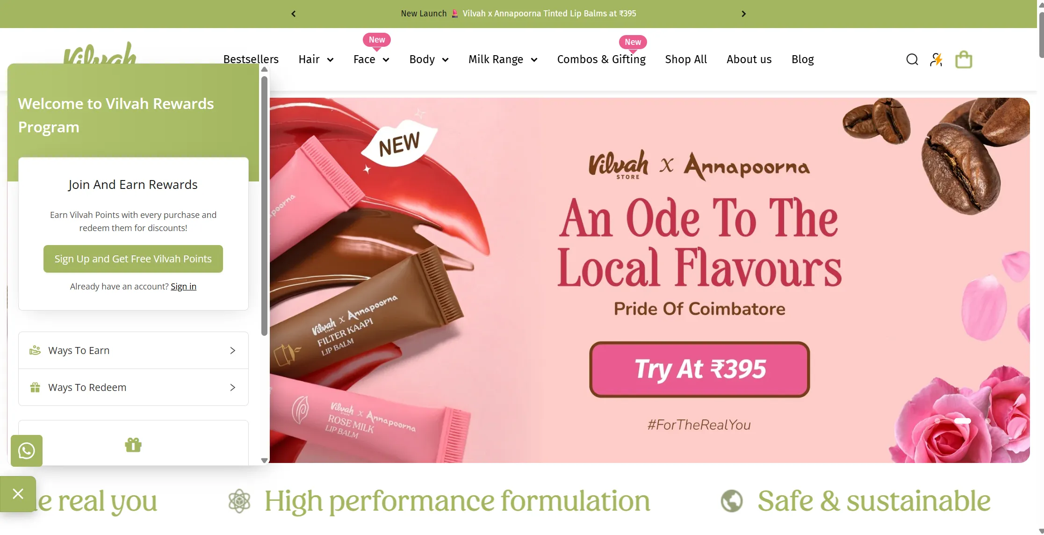This screenshot has width=1044, height=535.
Task: Show next announcement with right arrow
Action: click(743, 14)
